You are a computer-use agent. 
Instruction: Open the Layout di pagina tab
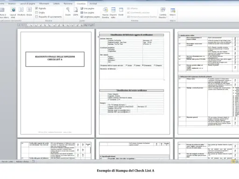click(28, 3)
